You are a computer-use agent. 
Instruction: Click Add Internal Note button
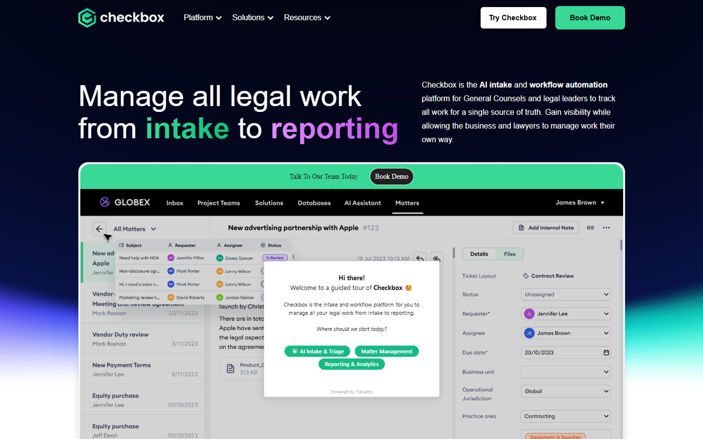pos(546,228)
